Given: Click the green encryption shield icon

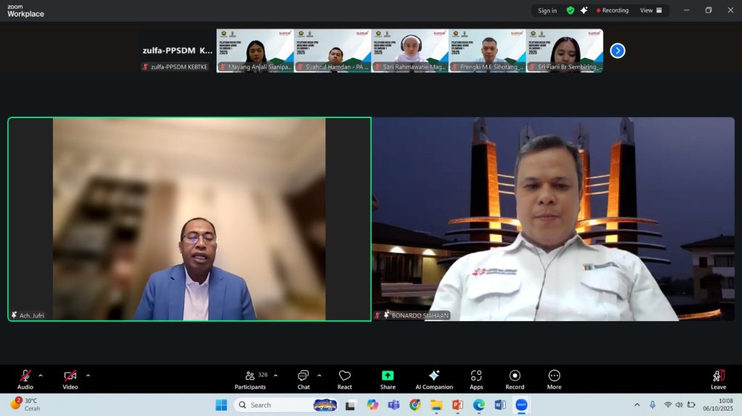Looking at the screenshot, I should pyautogui.click(x=570, y=11).
